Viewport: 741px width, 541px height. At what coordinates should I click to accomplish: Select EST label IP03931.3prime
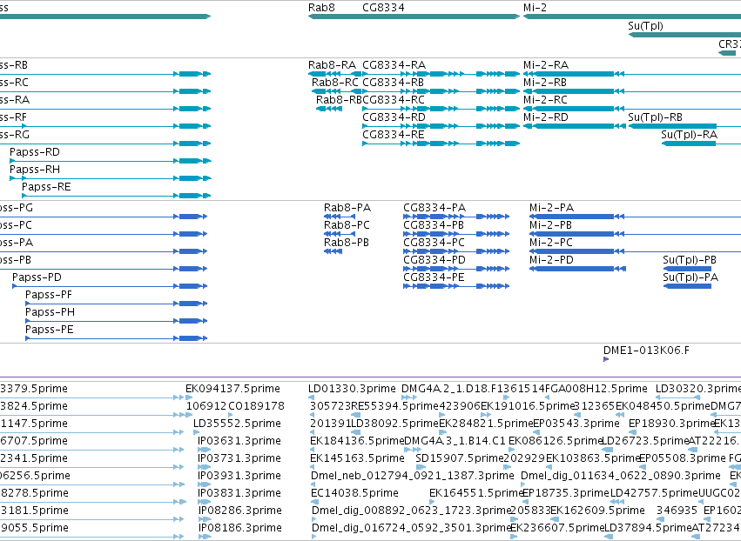(x=239, y=477)
